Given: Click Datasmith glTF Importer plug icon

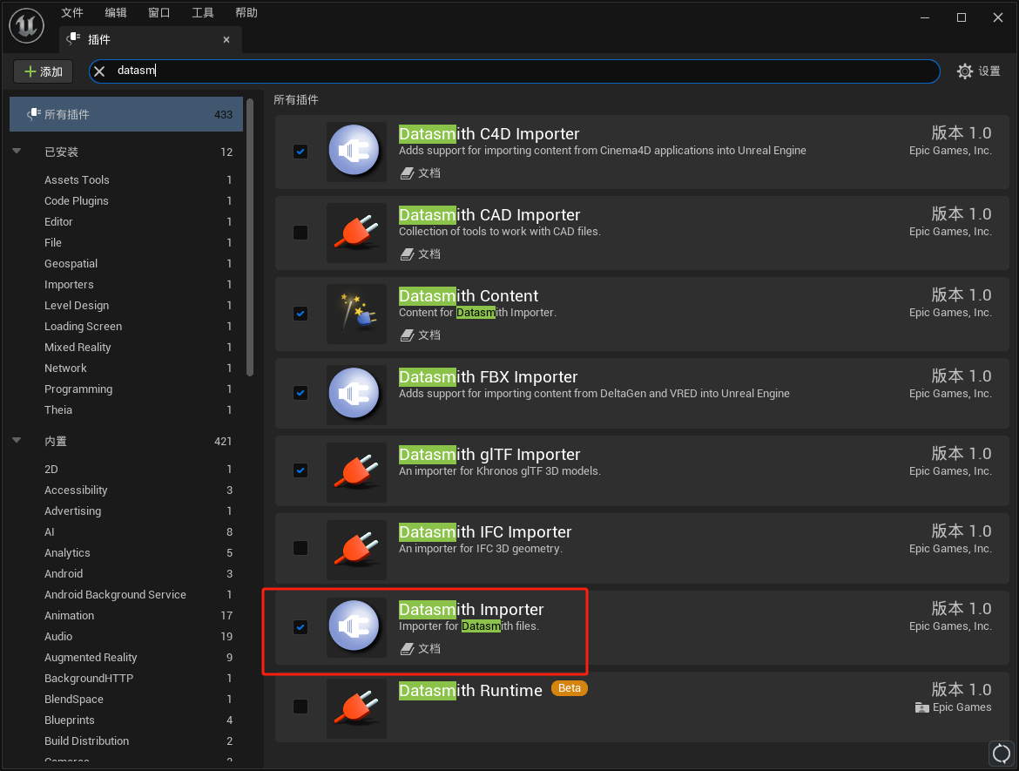Looking at the screenshot, I should 356,472.
